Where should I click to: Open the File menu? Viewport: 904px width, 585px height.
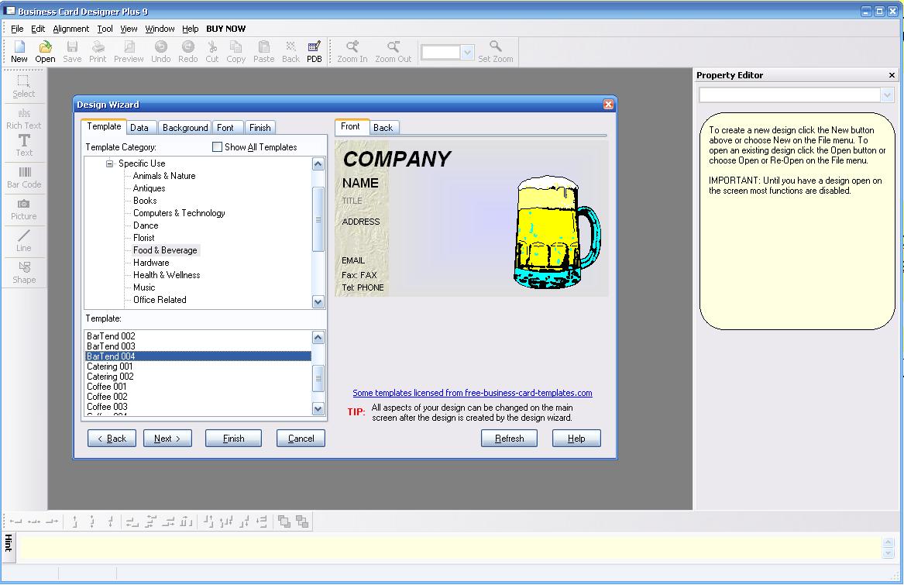point(17,29)
